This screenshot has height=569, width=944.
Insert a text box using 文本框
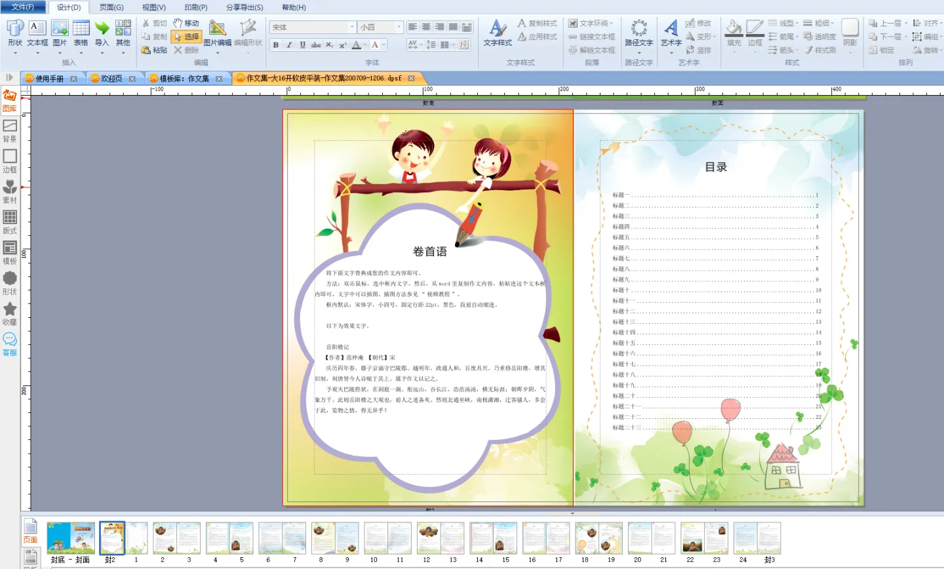click(x=37, y=33)
